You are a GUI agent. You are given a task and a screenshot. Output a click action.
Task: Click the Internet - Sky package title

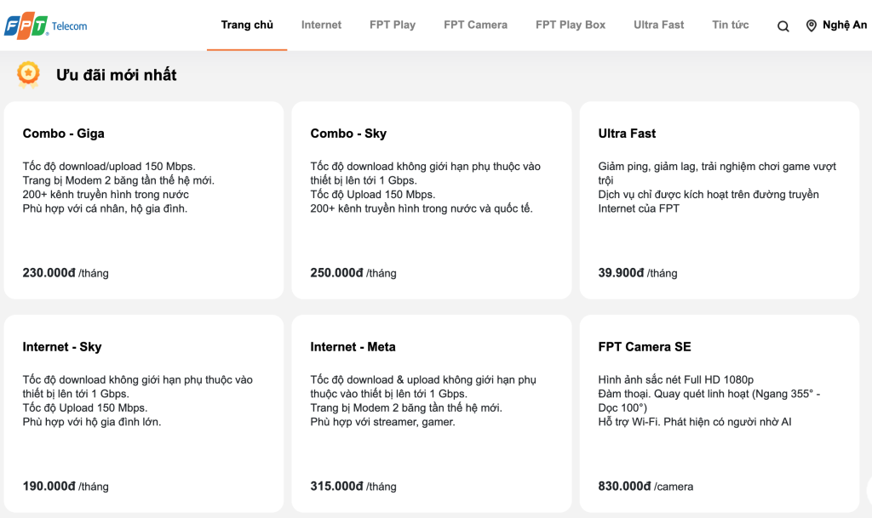click(61, 347)
